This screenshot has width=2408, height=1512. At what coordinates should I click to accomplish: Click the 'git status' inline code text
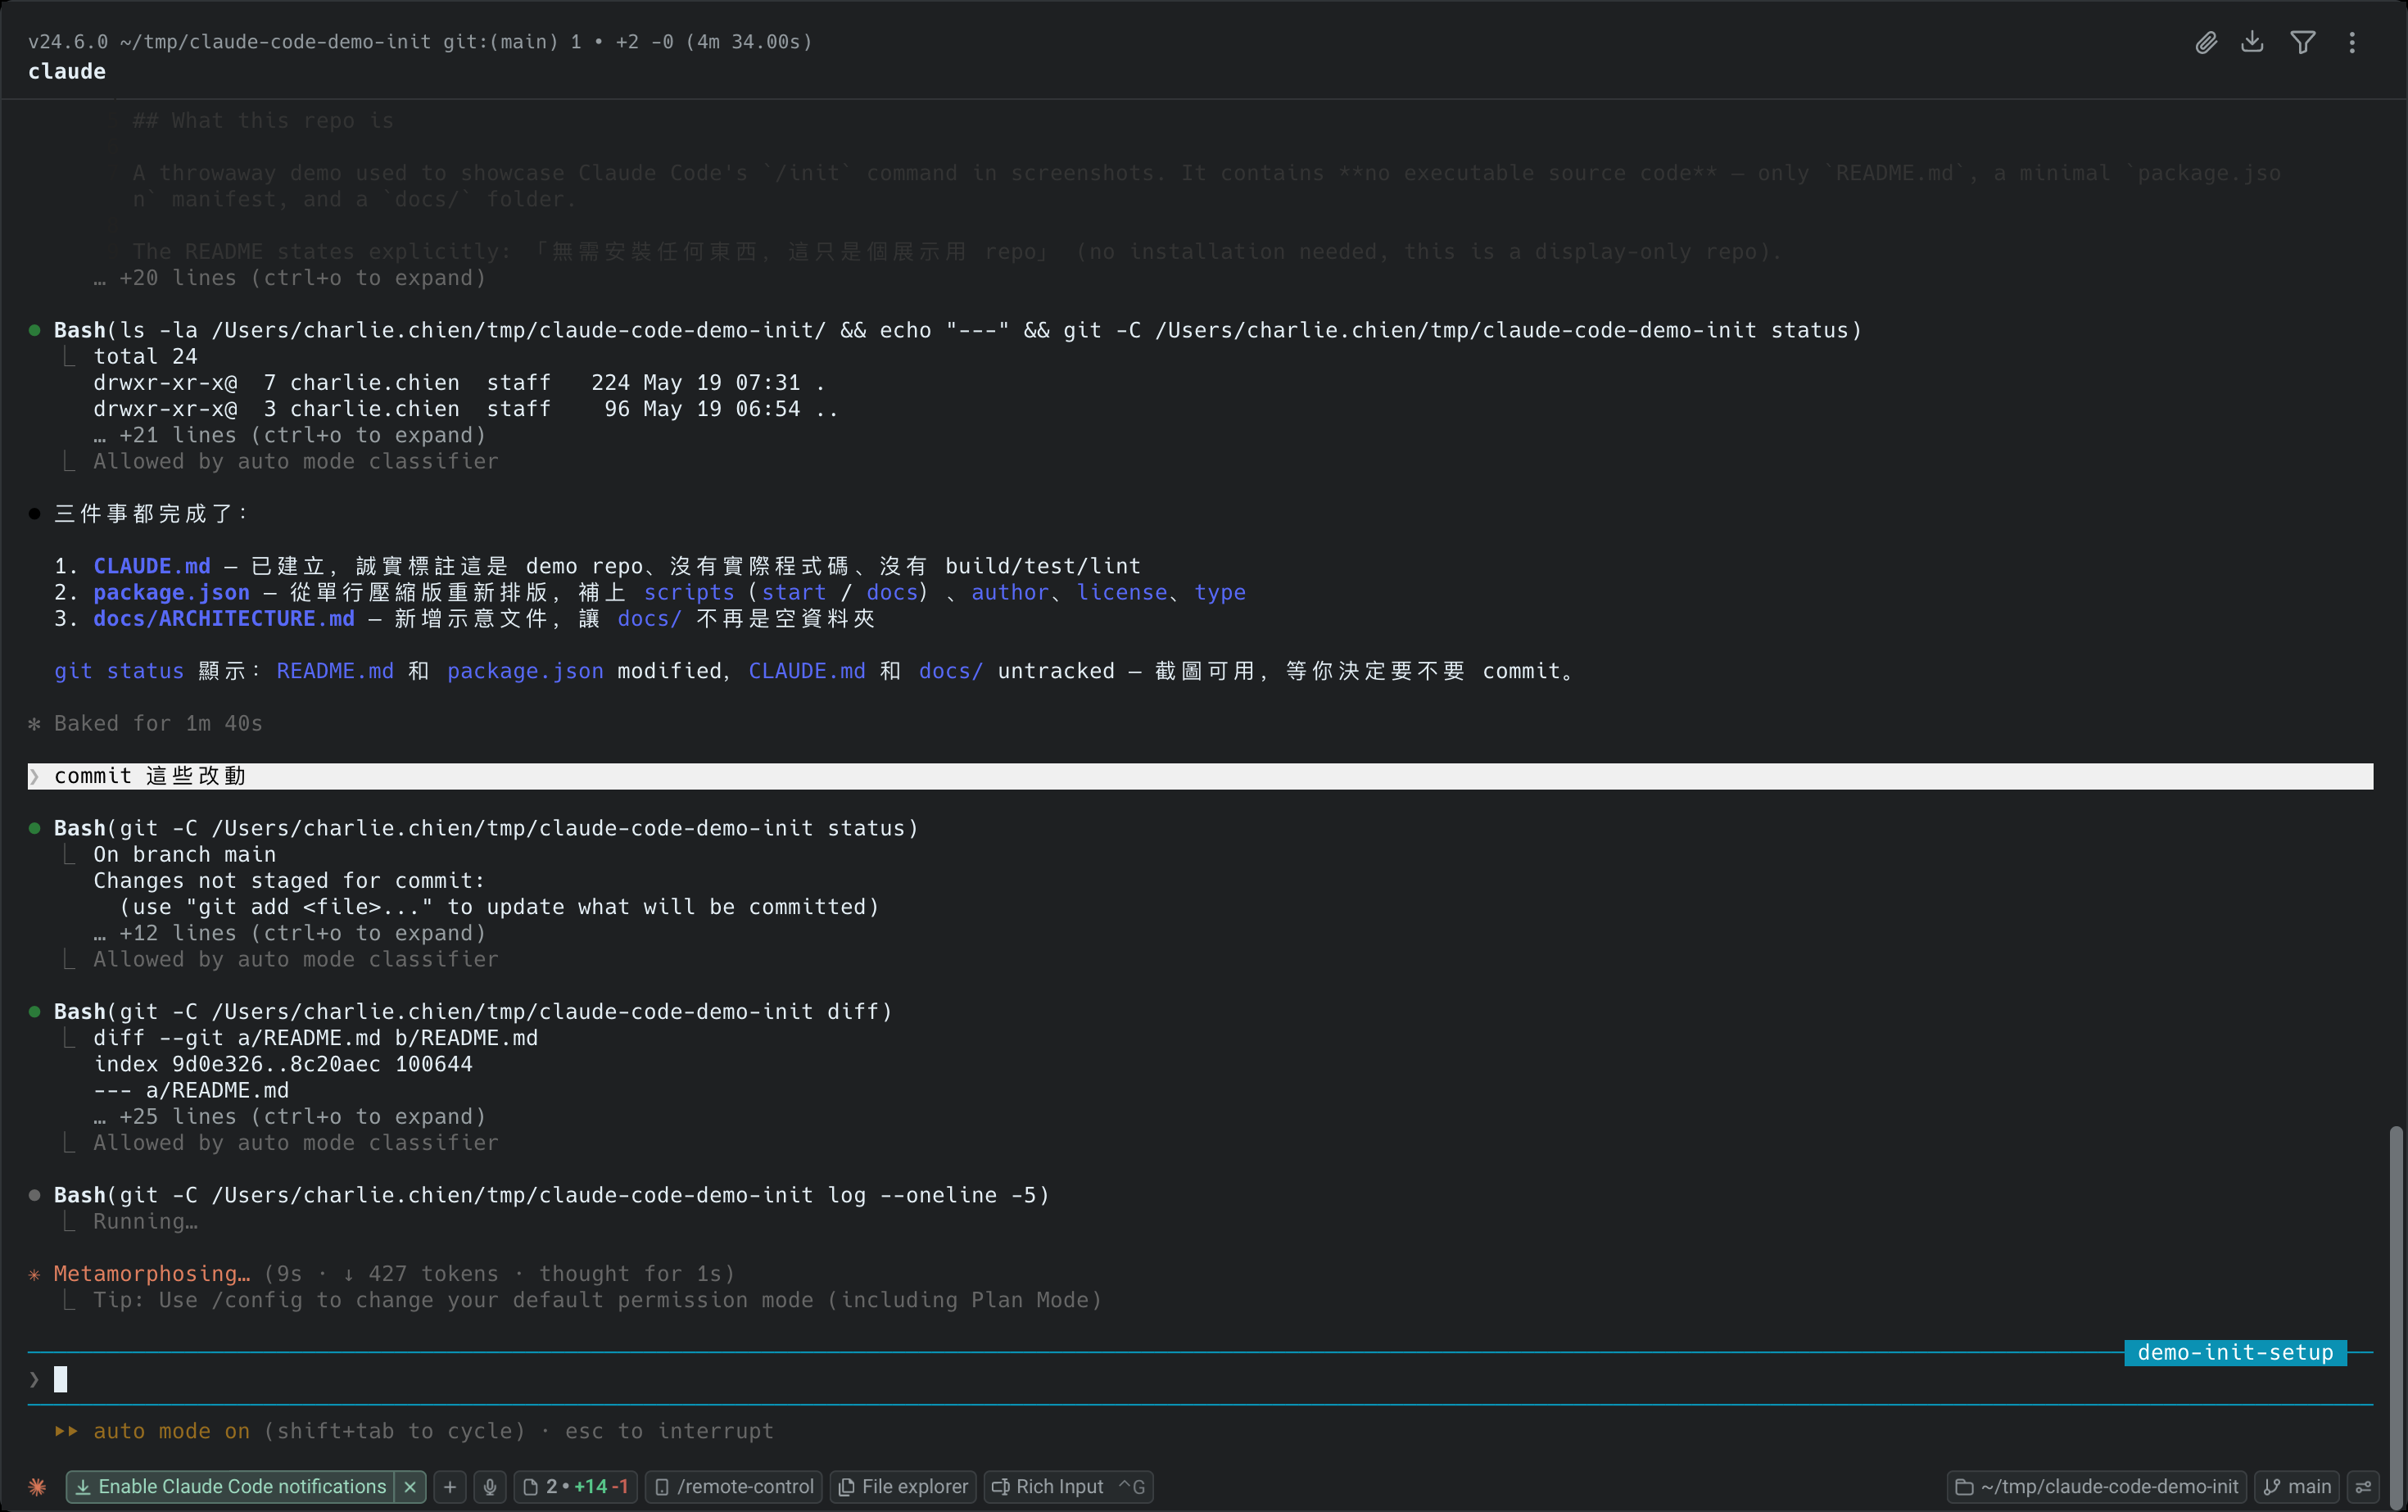click(x=119, y=671)
